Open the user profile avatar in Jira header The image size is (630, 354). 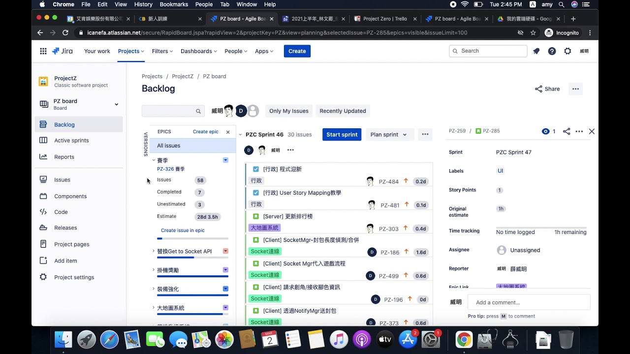[x=584, y=51]
